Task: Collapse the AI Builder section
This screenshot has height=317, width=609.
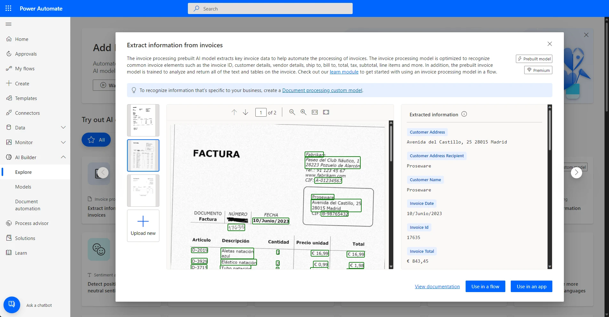Action: pyautogui.click(x=63, y=157)
